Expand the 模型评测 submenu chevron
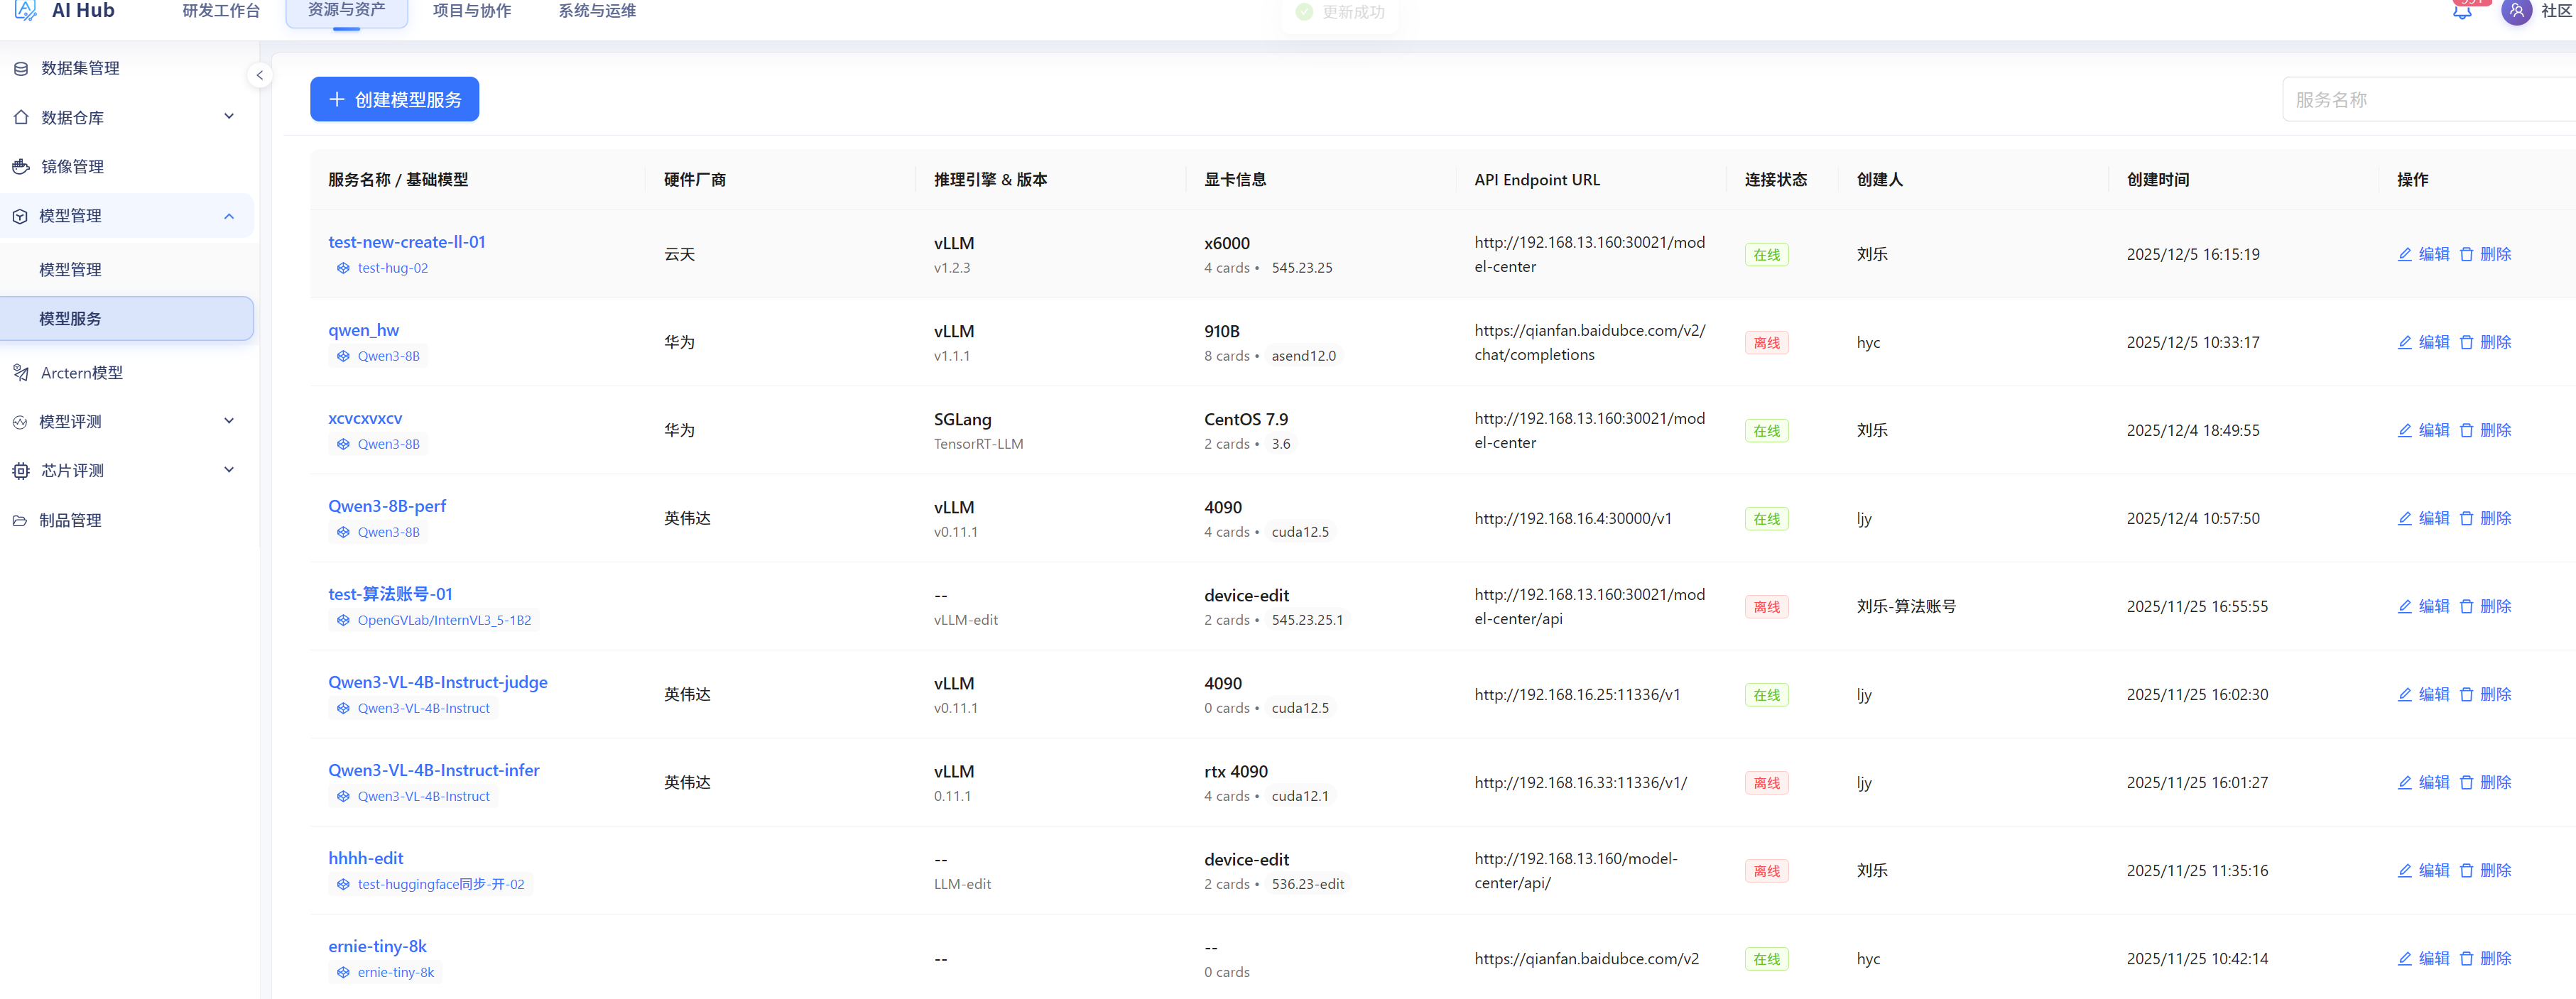The width and height of the screenshot is (2576, 999). [x=229, y=421]
